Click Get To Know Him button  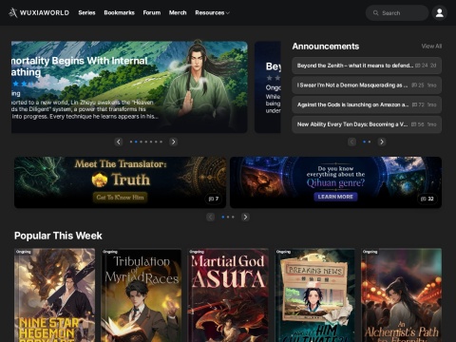pyautogui.click(x=120, y=198)
